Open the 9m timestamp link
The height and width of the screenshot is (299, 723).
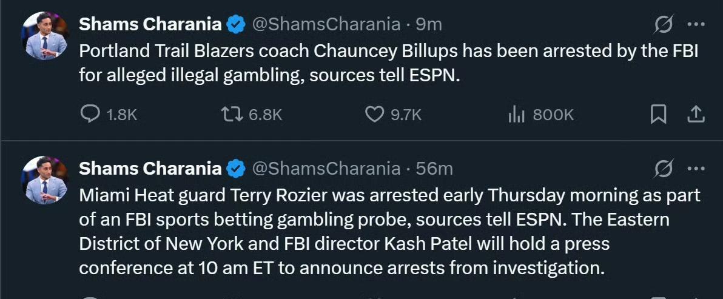[429, 25]
